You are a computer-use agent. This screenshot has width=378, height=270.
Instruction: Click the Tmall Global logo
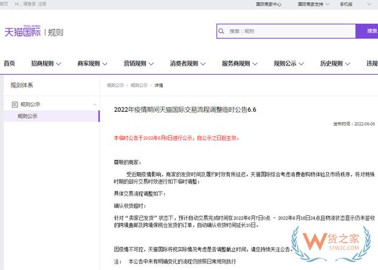click(x=22, y=31)
